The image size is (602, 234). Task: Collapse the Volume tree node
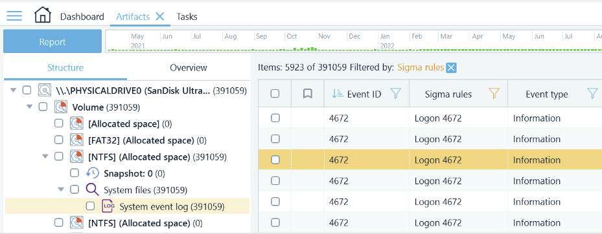coord(30,107)
